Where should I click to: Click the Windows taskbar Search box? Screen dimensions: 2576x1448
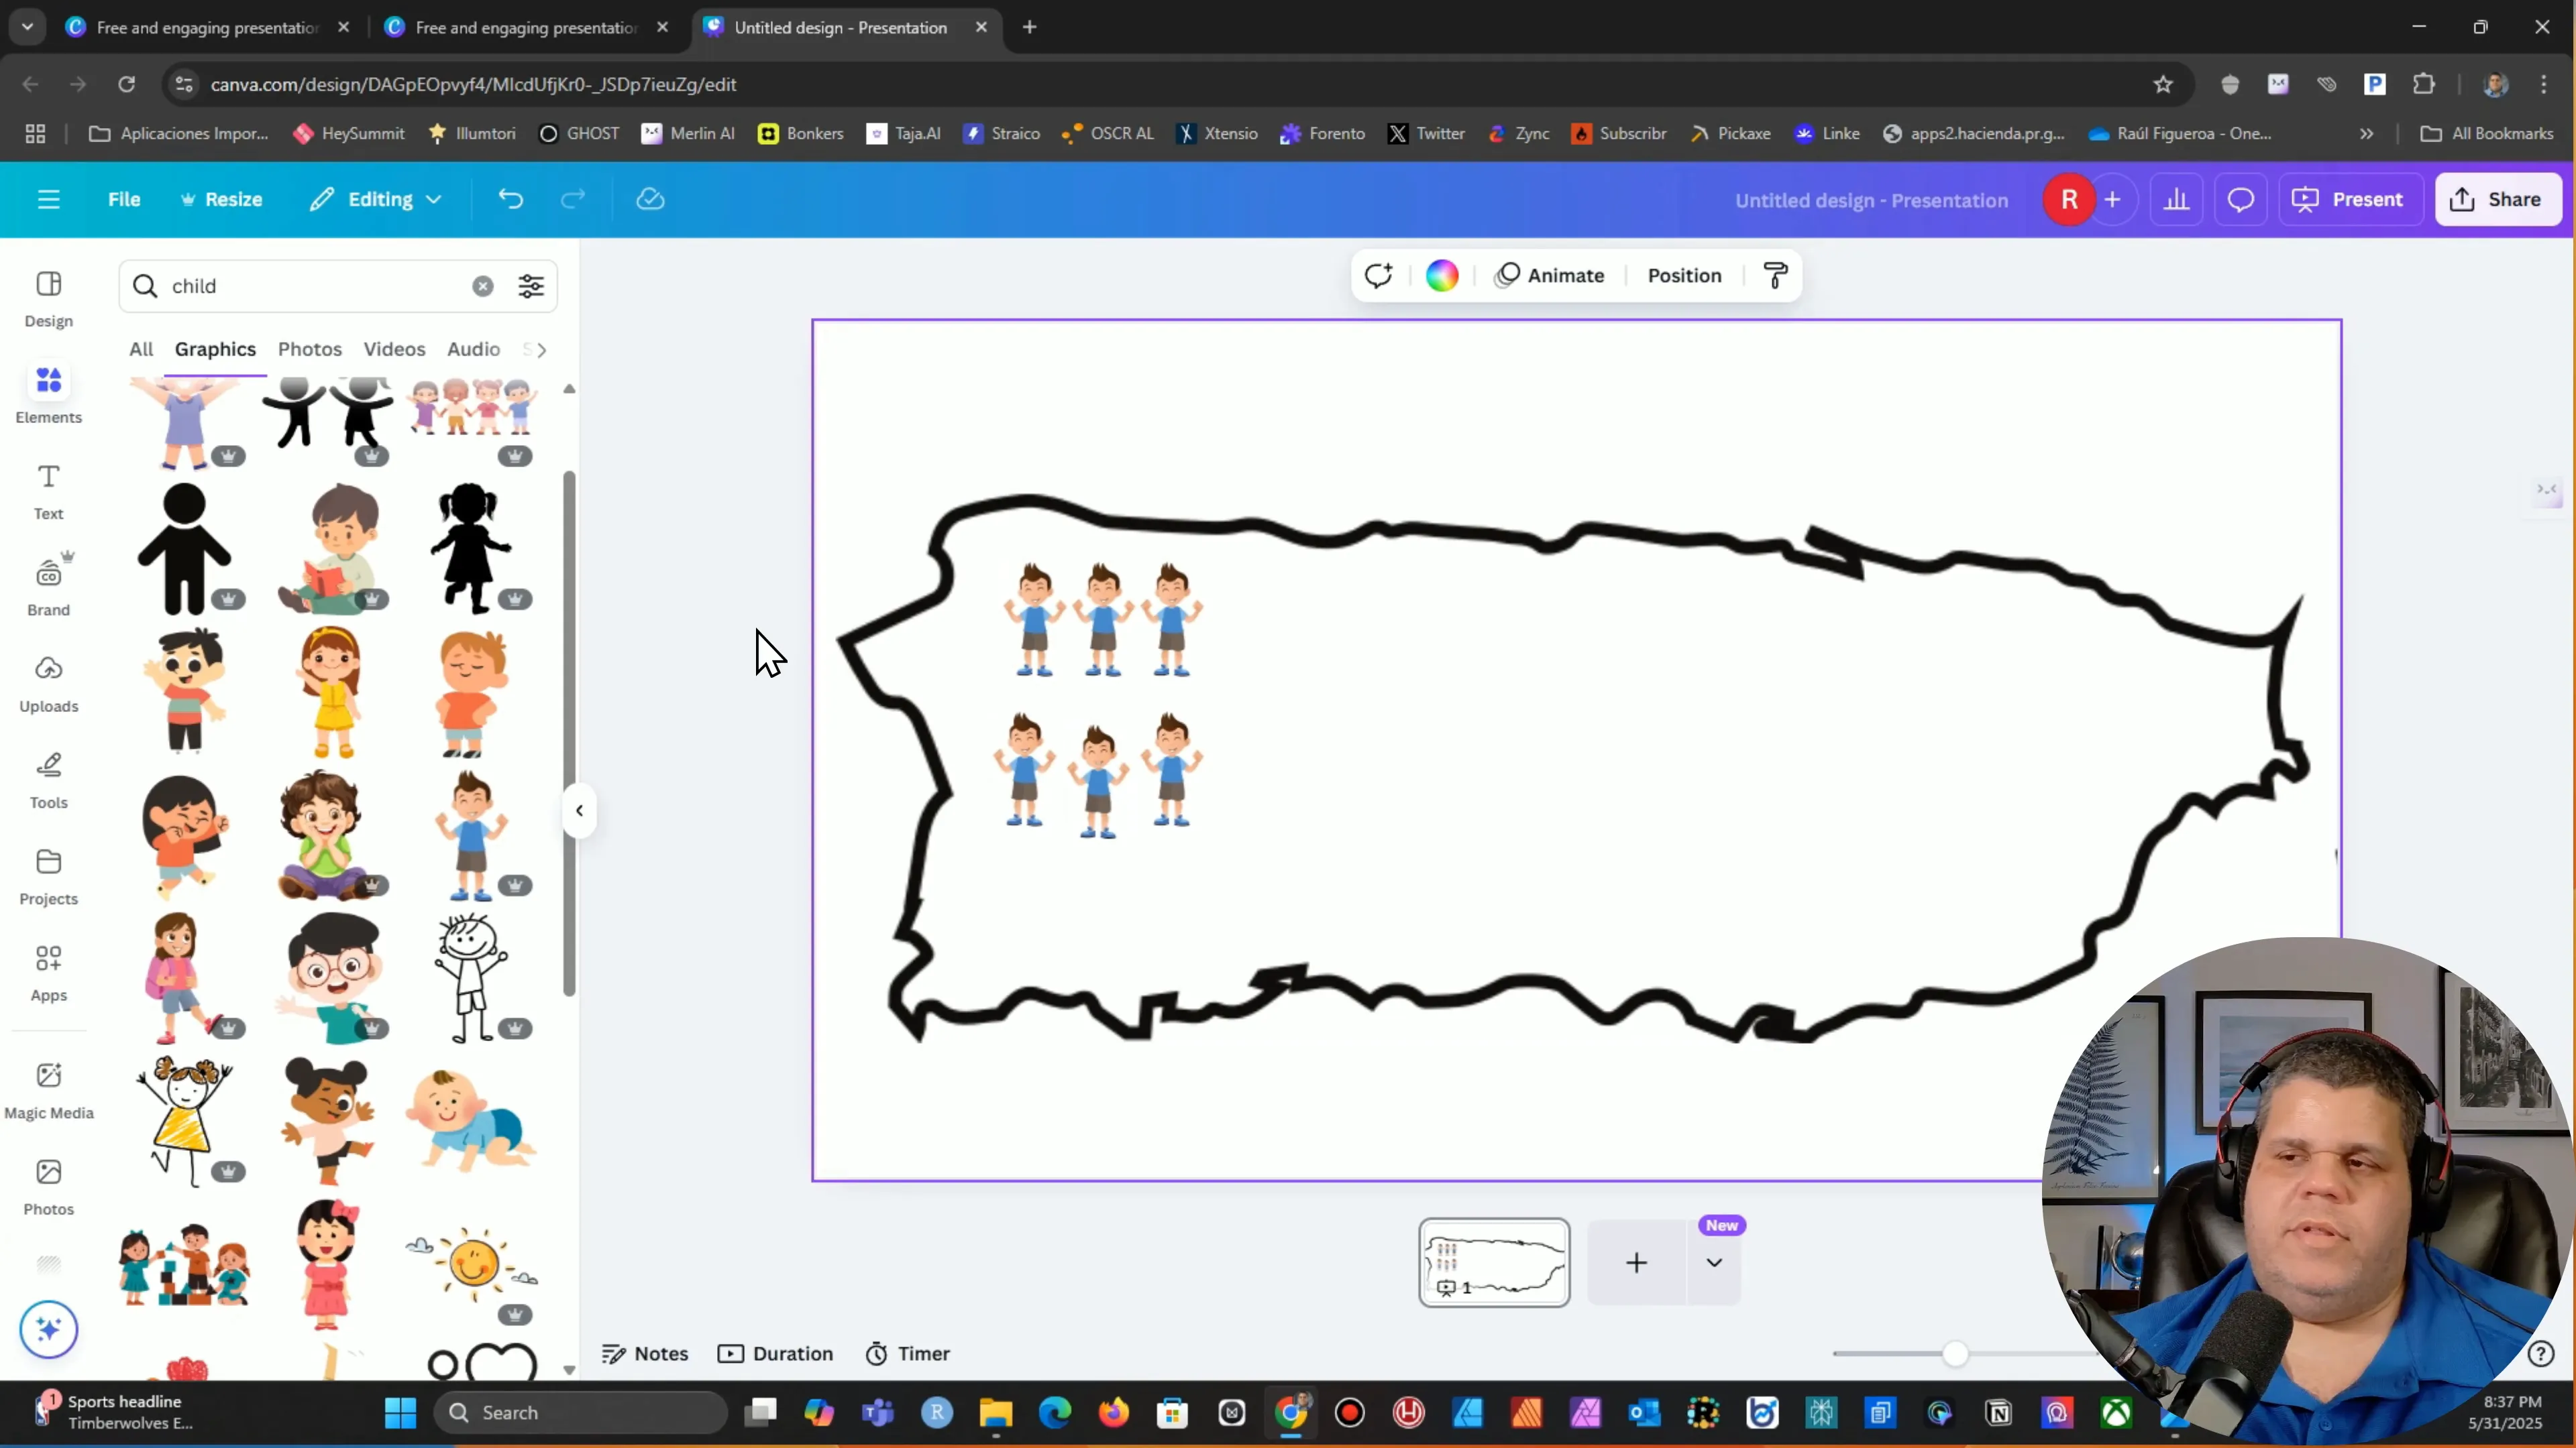pos(580,1412)
